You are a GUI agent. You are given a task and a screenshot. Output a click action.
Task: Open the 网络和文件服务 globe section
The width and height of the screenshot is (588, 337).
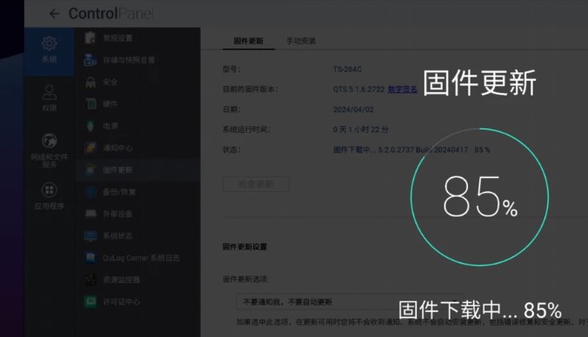[x=49, y=150]
